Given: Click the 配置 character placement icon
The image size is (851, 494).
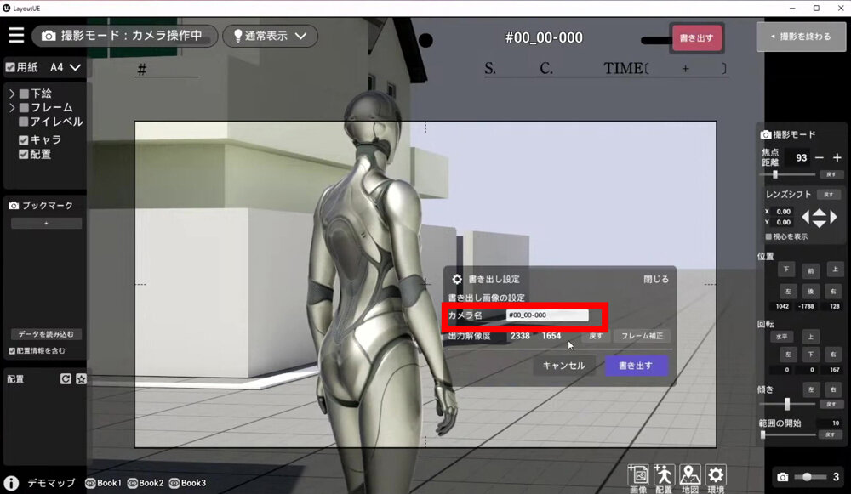Looking at the screenshot, I should tap(664, 476).
